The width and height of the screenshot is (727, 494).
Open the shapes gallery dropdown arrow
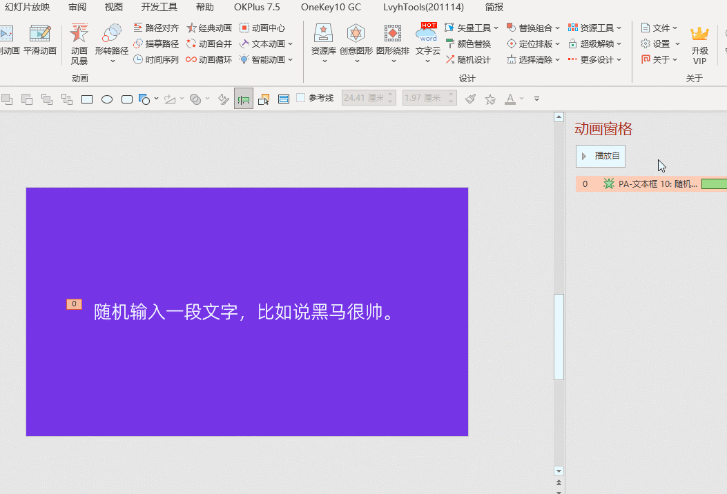point(156,99)
